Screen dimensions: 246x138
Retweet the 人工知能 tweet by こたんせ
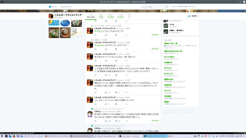click(x=106, y=75)
